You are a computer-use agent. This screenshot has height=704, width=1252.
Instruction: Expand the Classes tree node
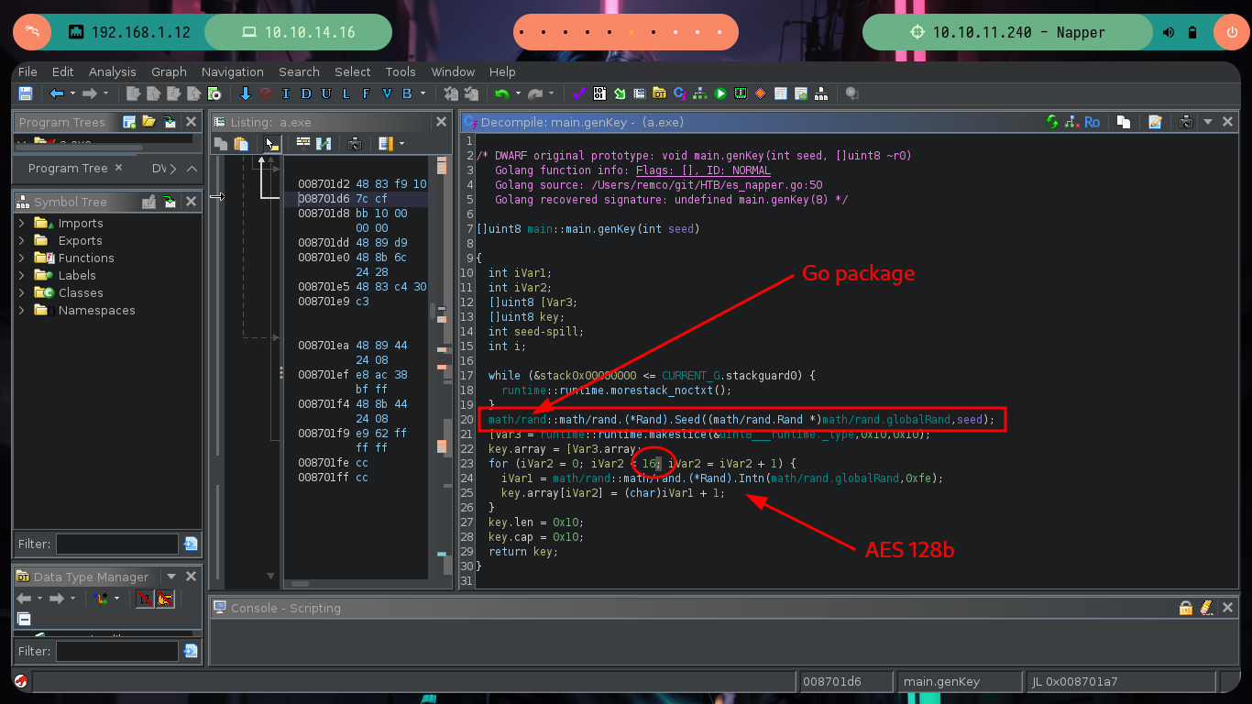[x=22, y=292]
